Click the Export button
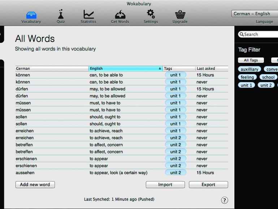278x209 pixels. [x=208, y=184]
